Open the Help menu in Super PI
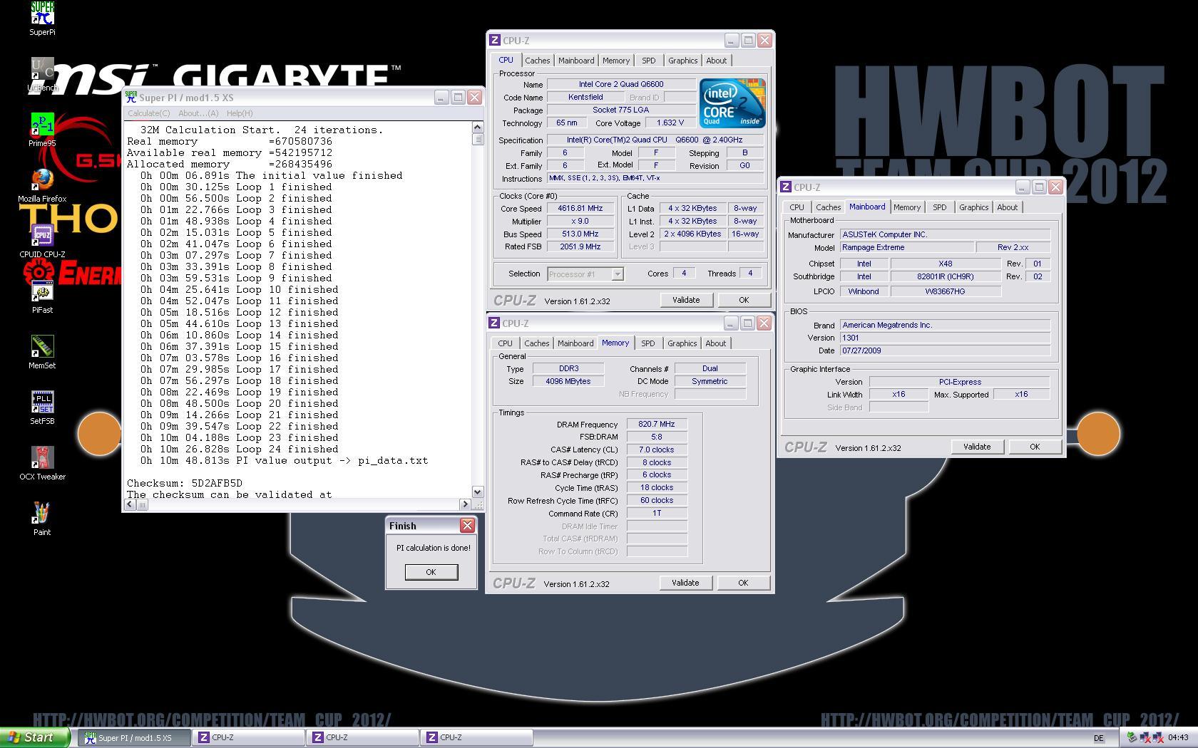The image size is (1198, 748). click(240, 113)
